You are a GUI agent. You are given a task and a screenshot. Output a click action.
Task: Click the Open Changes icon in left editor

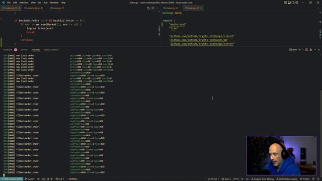pyautogui.click(x=148, y=8)
